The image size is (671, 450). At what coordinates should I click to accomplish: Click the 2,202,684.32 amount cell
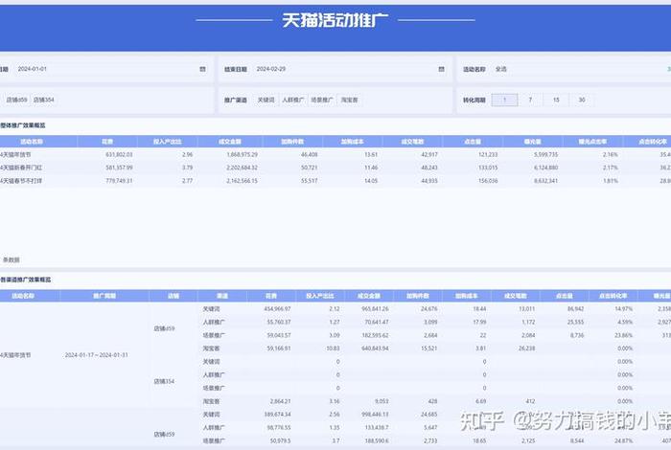click(x=242, y=168)
